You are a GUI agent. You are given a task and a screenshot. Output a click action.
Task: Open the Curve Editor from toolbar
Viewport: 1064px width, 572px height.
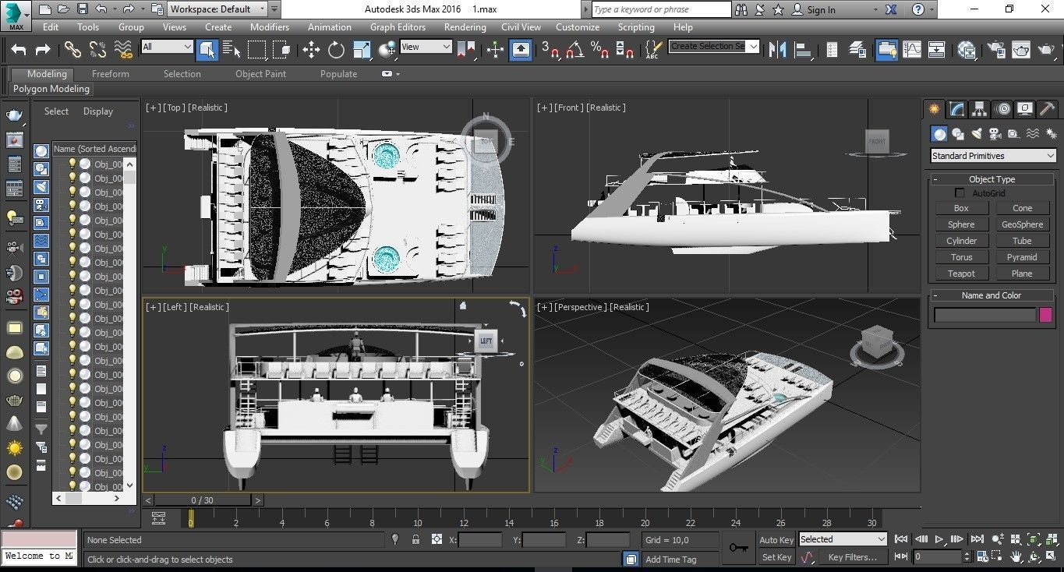911,50
